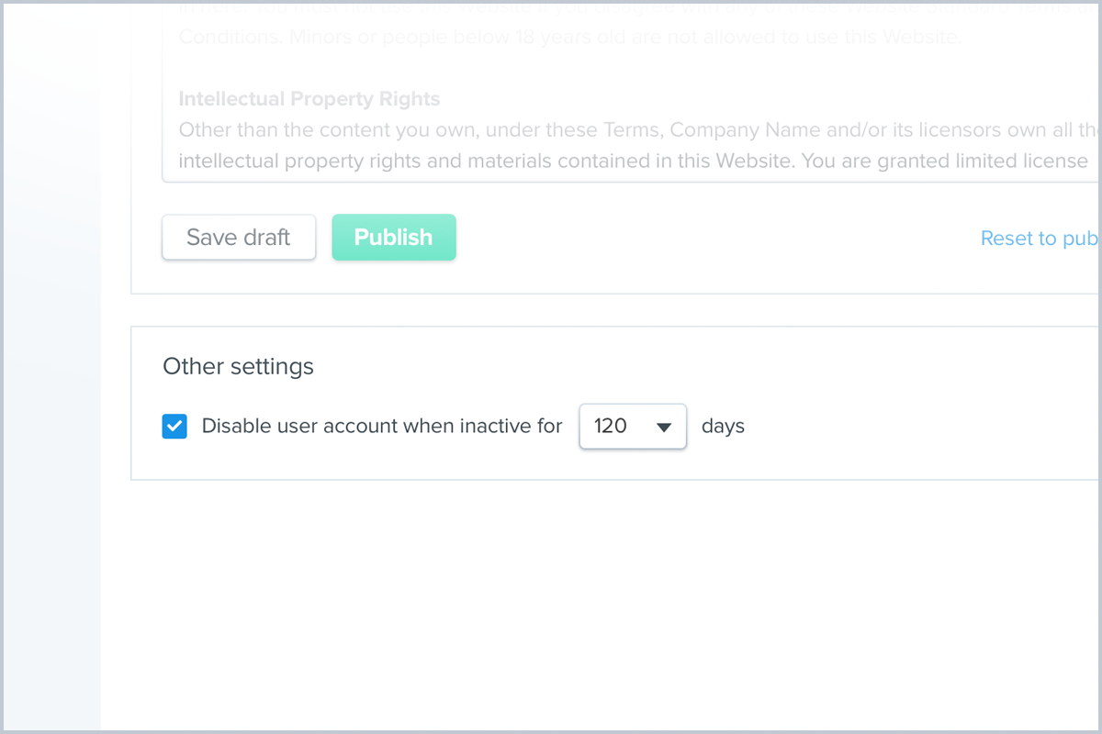Click the 'Disable user account when inactive for' label
Screen dimensions: 1102x734
[382, 427]
